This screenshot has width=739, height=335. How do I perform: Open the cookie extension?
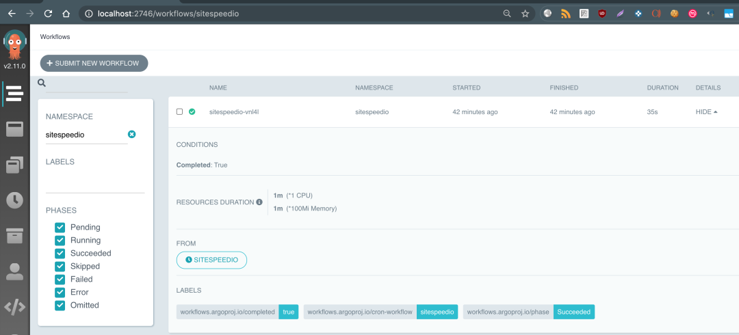(675, 14)
